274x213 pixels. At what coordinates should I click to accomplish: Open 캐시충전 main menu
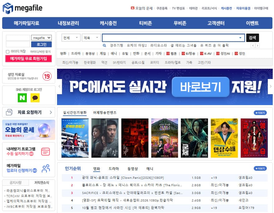tap(108, 23)
